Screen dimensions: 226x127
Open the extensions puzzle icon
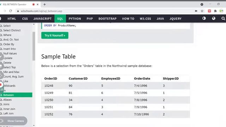pos(215,11)
